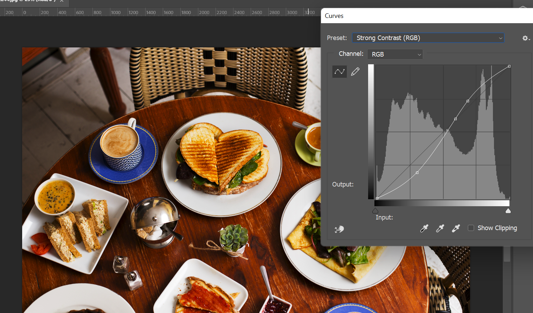Select the upper curve control point near highlights
533x313 pixels.
pyautogui.click(x=468, y=101)
